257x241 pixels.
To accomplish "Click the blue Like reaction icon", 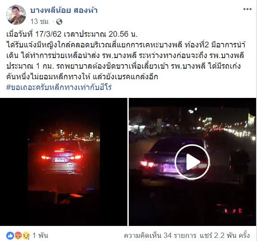I will click(x=10, y=236).
